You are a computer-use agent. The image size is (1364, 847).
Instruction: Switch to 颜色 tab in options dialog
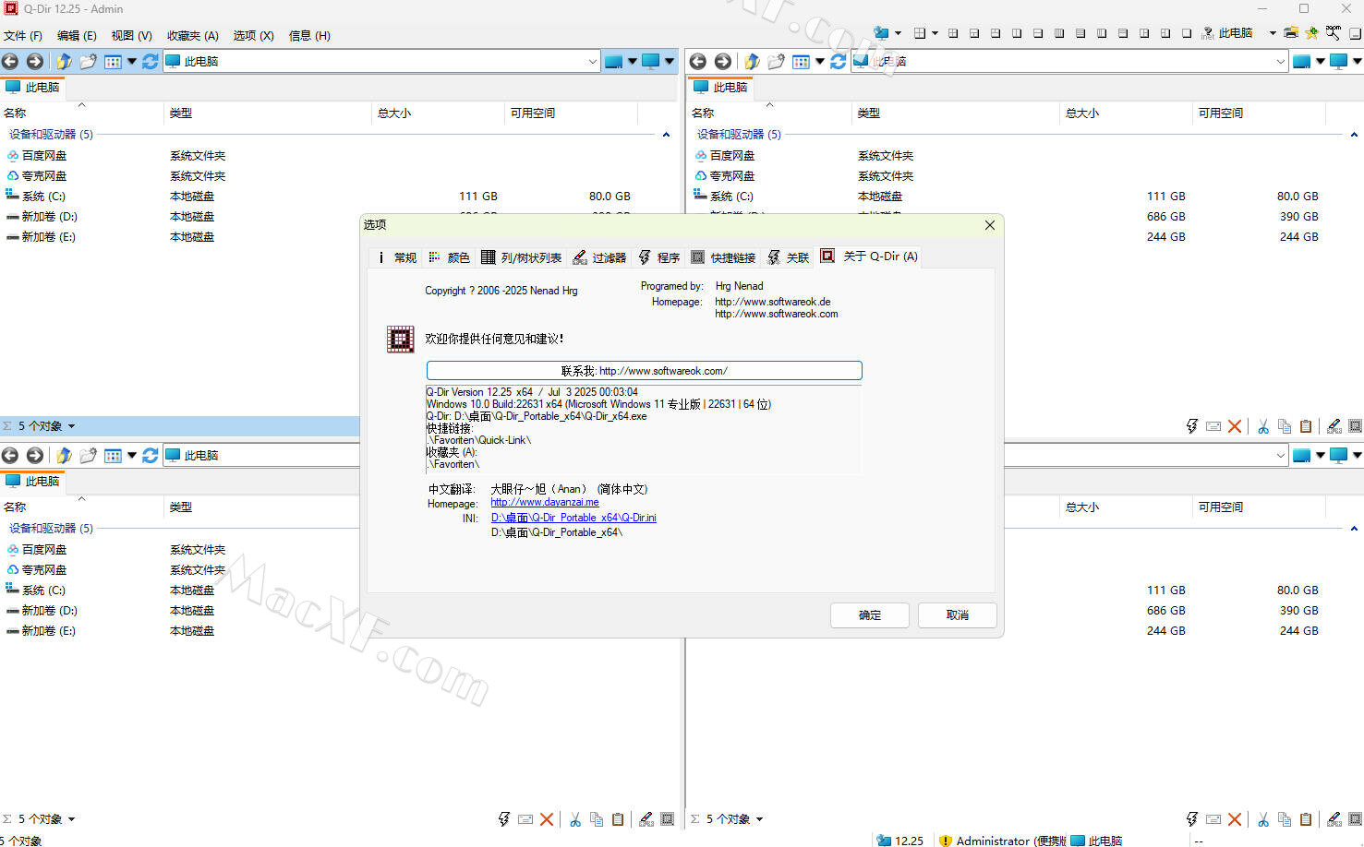tap(450, 257)
